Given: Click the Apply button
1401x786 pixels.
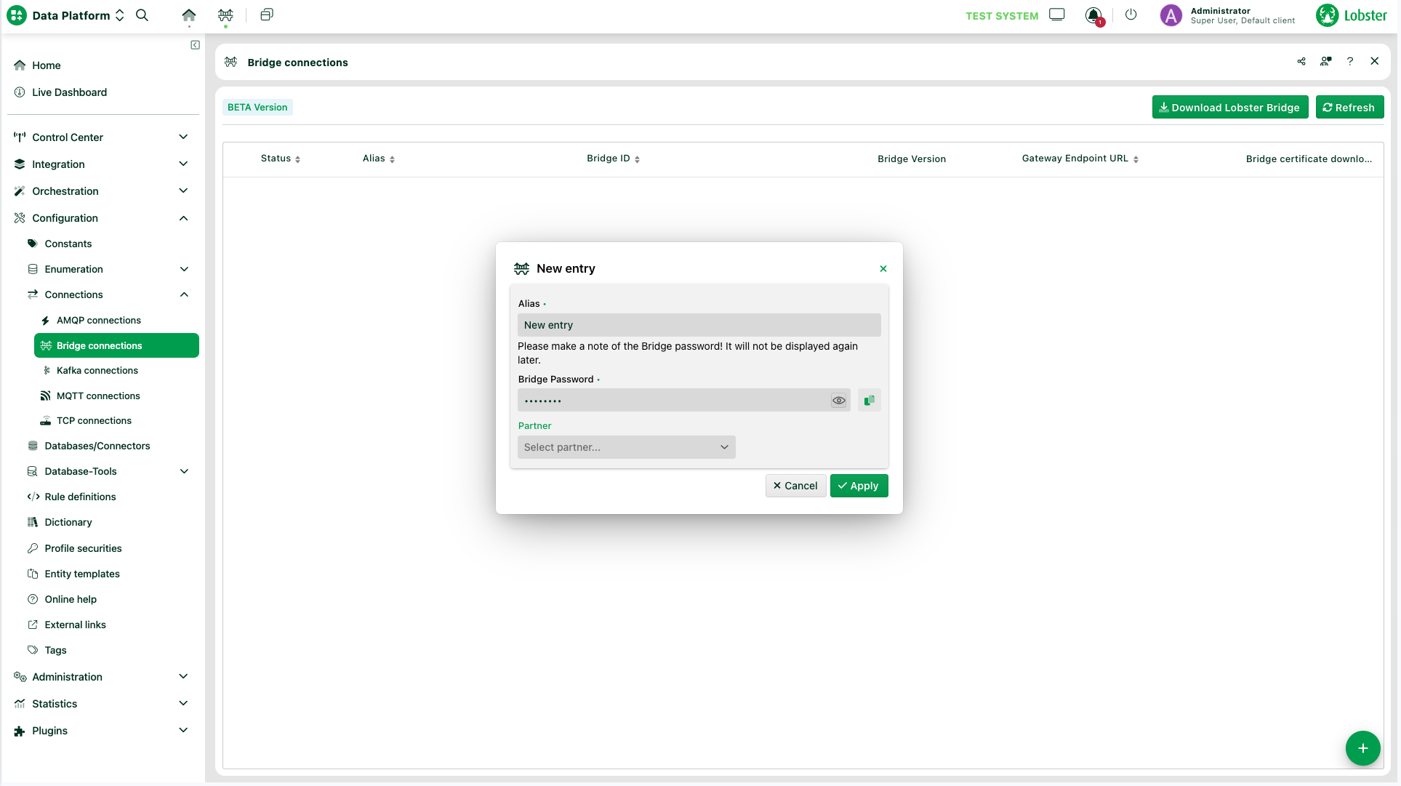Looking at the screenshot, I should 859,486.
